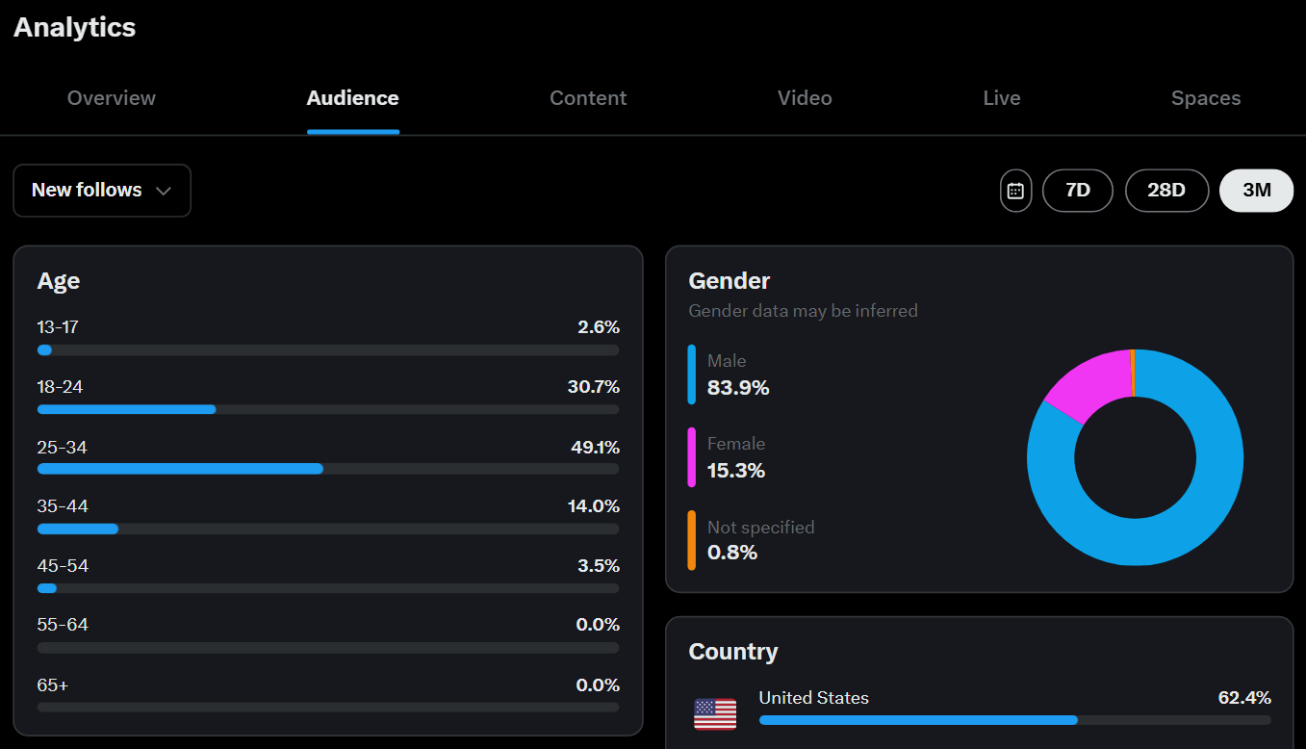Click the blue Male legend color bar
This screenshot has width=1306, height=749.
692,374
